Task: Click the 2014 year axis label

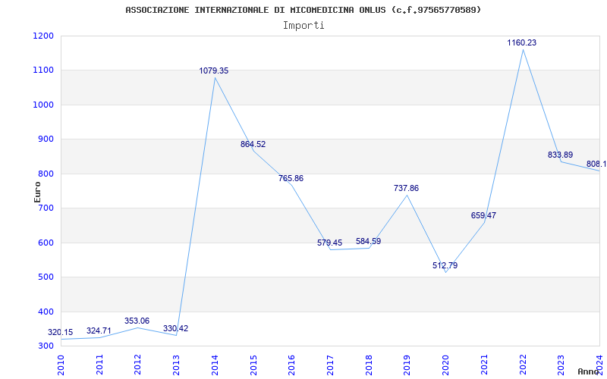Action: click(x=215, y=365)
